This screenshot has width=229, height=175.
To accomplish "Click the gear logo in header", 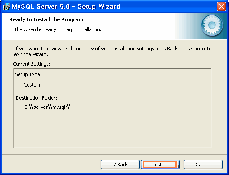I will (x=212, y=25).
